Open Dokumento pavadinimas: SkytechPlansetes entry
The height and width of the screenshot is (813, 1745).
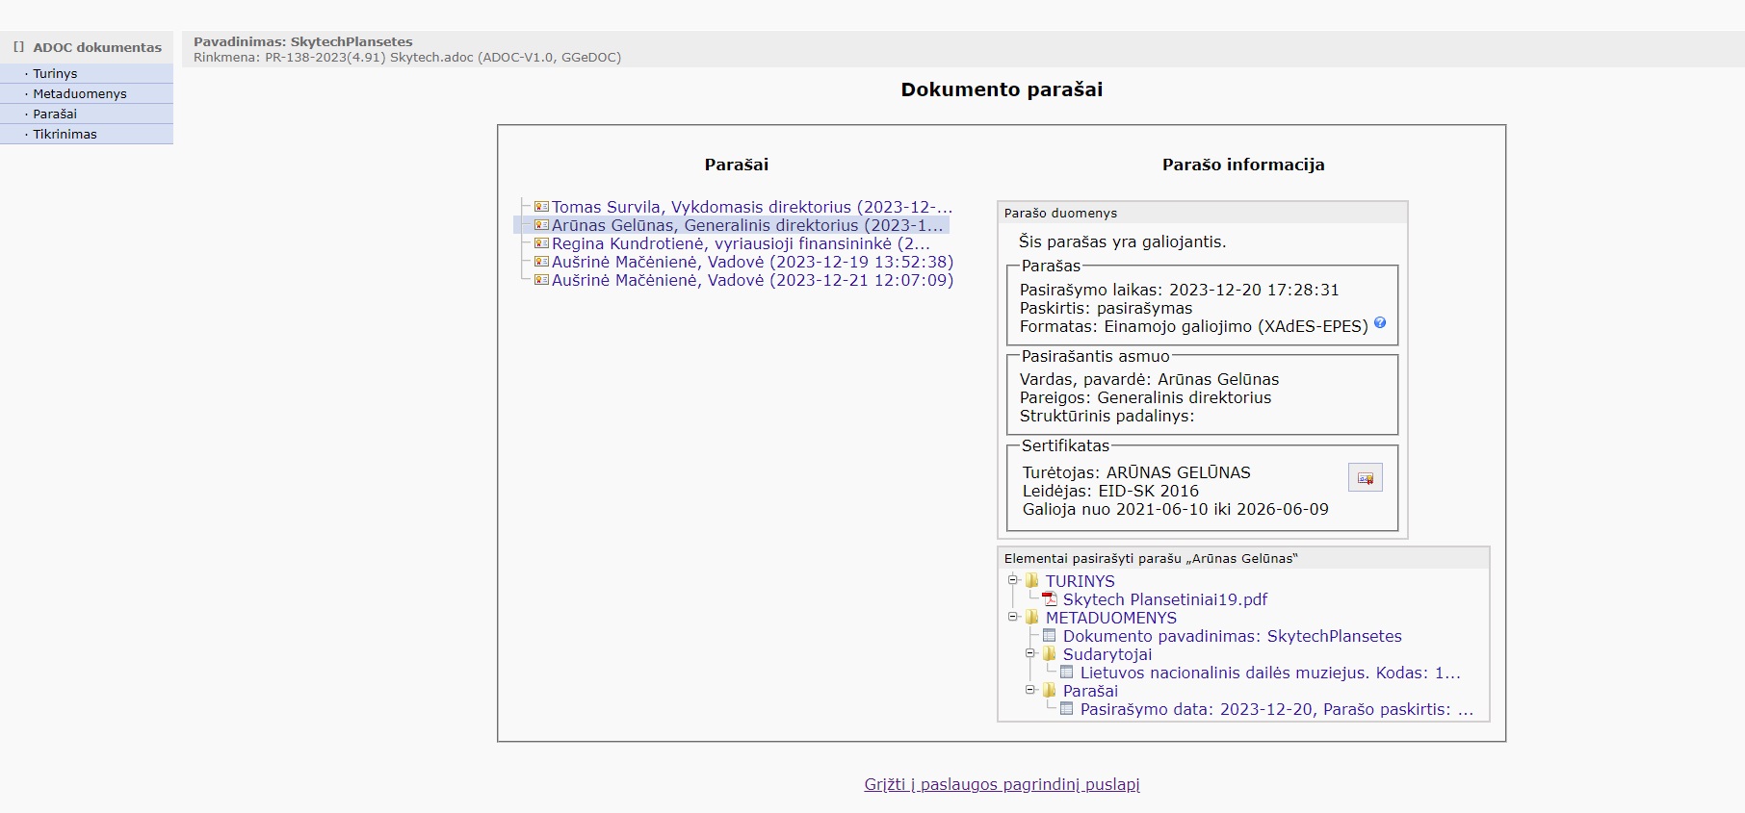point(1232,636)
